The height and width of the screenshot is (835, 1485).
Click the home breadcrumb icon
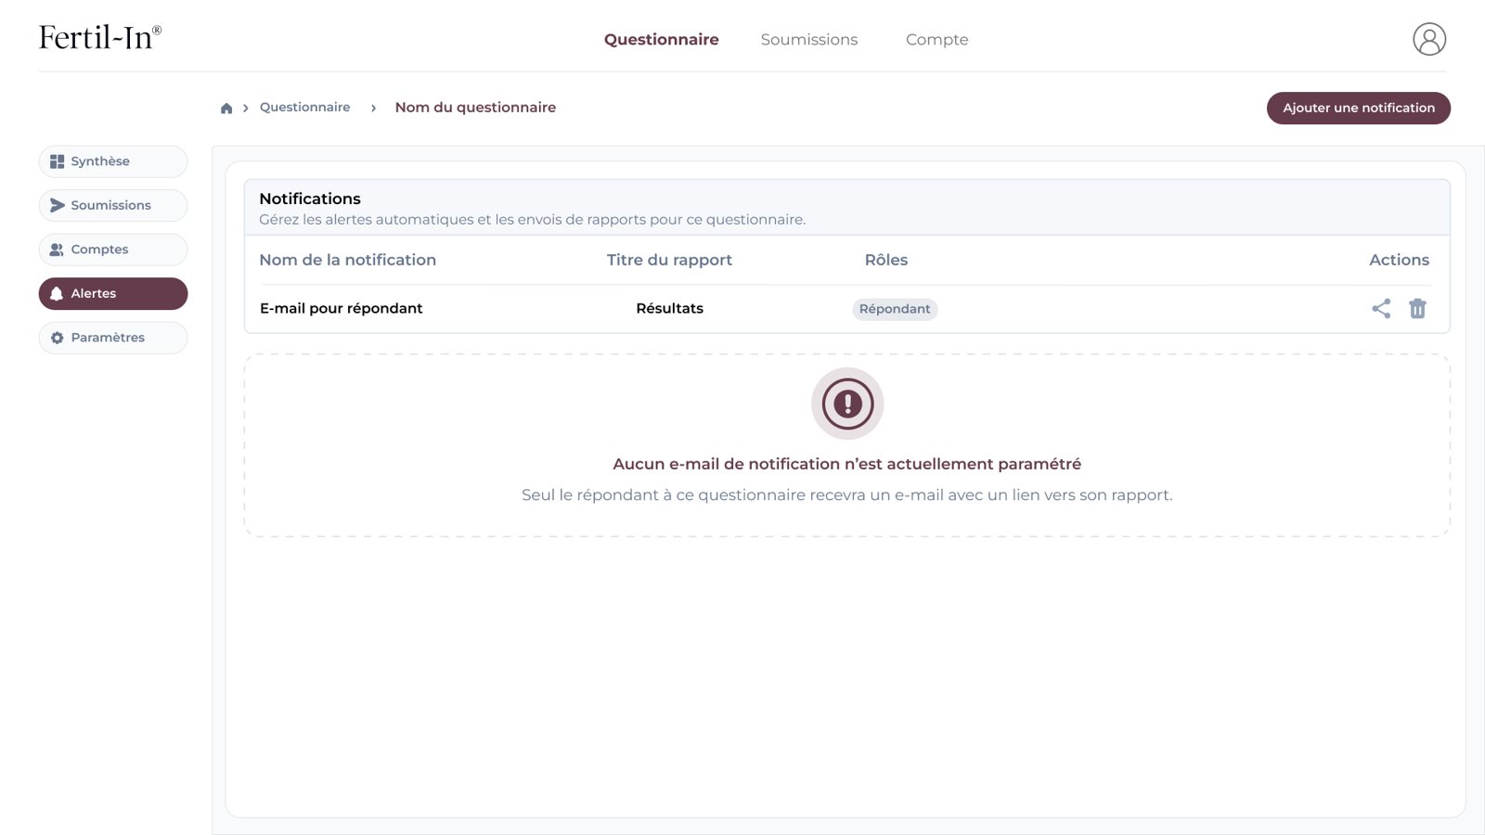click(226, 108)
